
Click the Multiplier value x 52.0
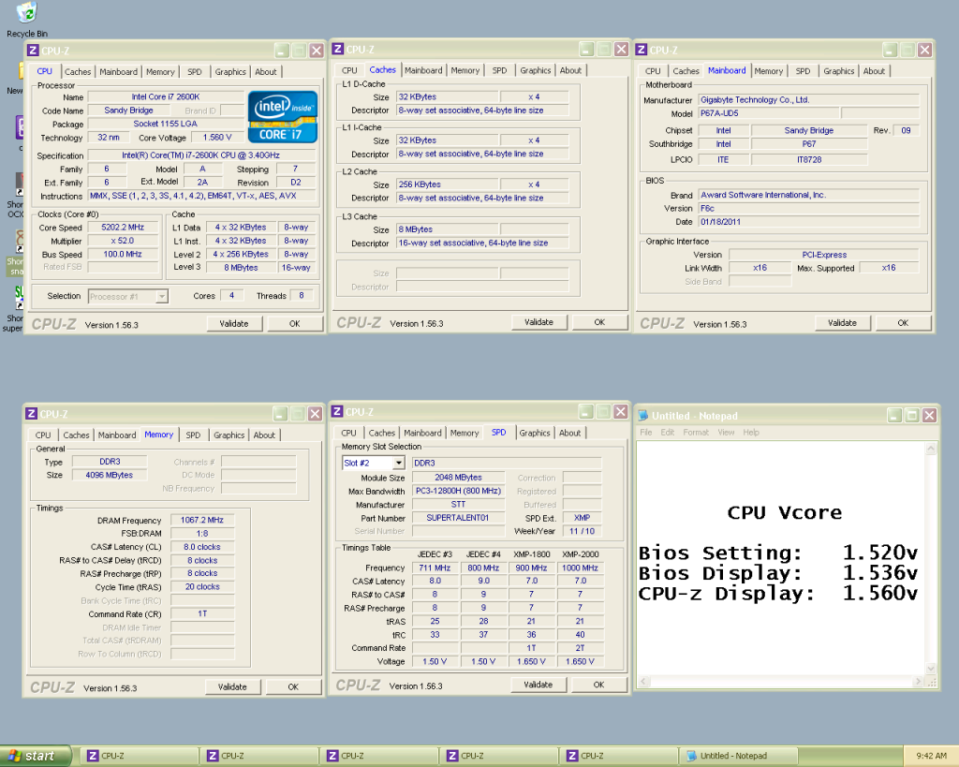(123, 241)
